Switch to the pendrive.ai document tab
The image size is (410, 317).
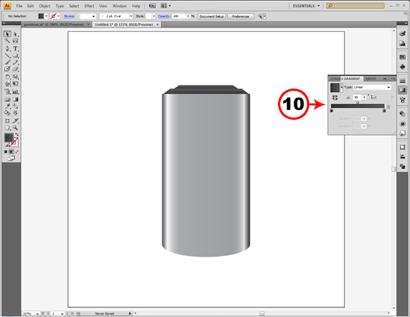coord(54,25)
